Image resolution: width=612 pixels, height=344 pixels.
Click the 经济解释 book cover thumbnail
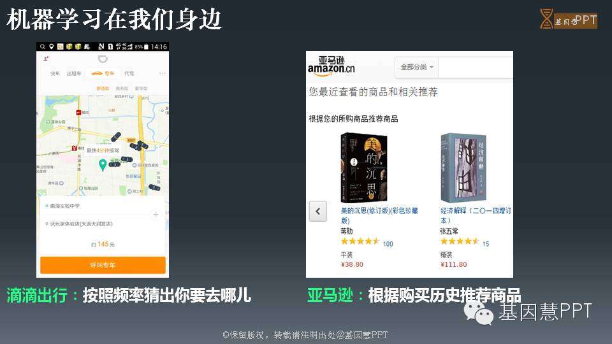click(x=463, y=168)
